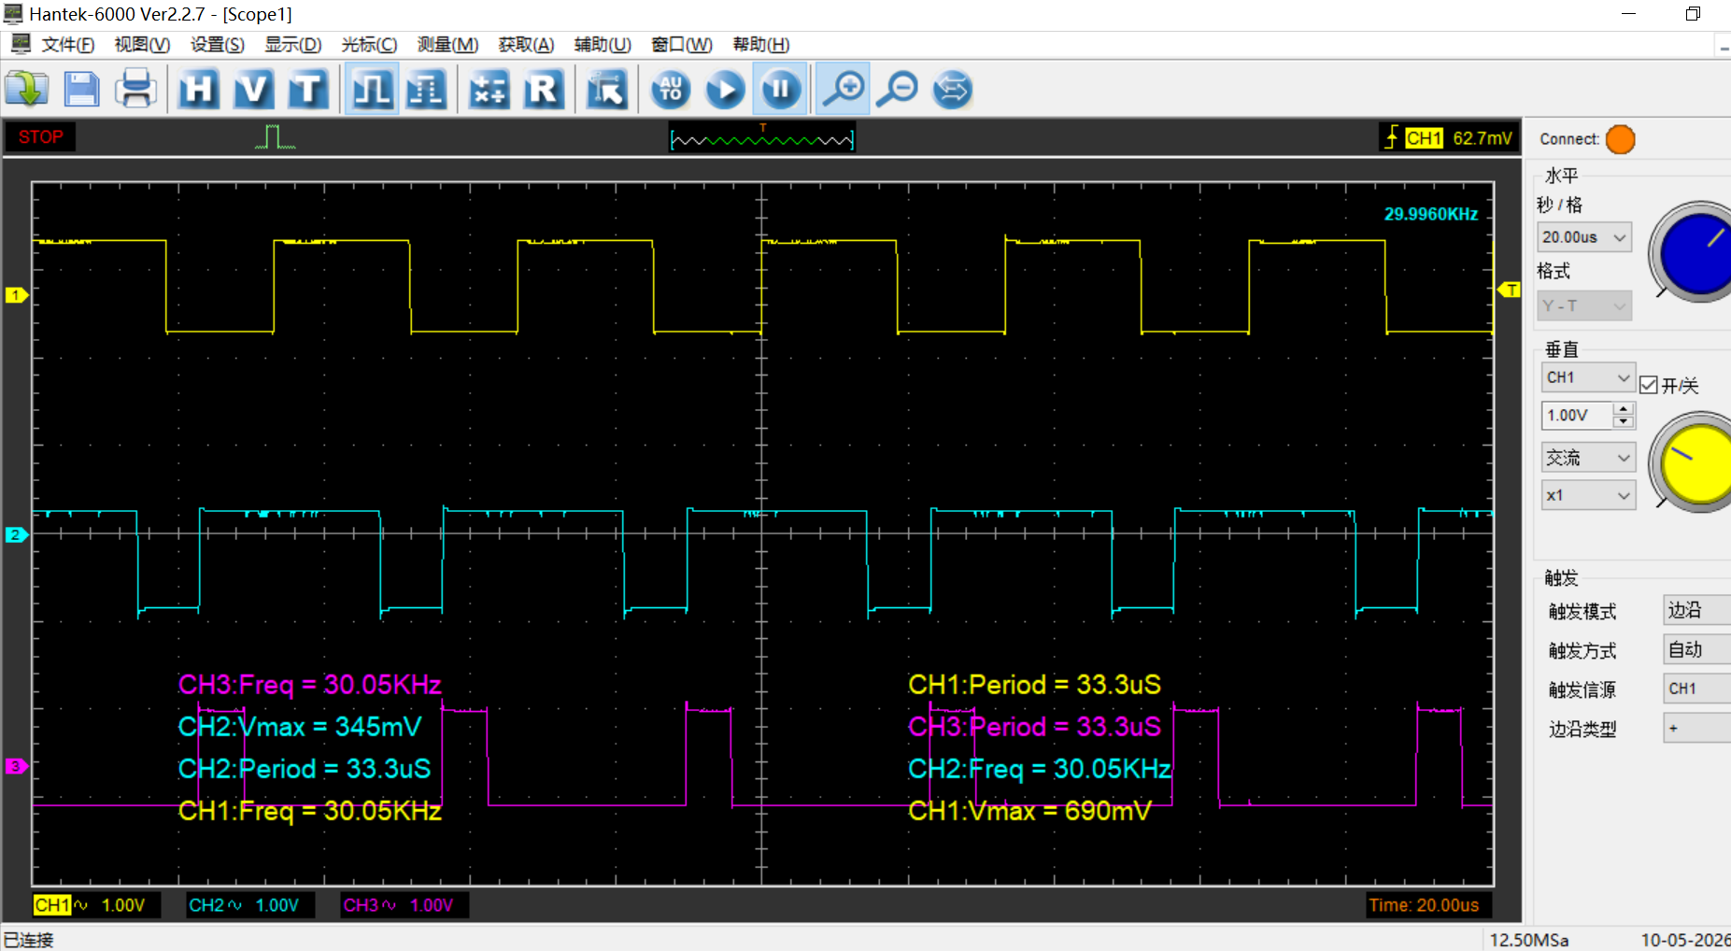
Task: Open the 设置(S) menu
Action: click(217, 45)
